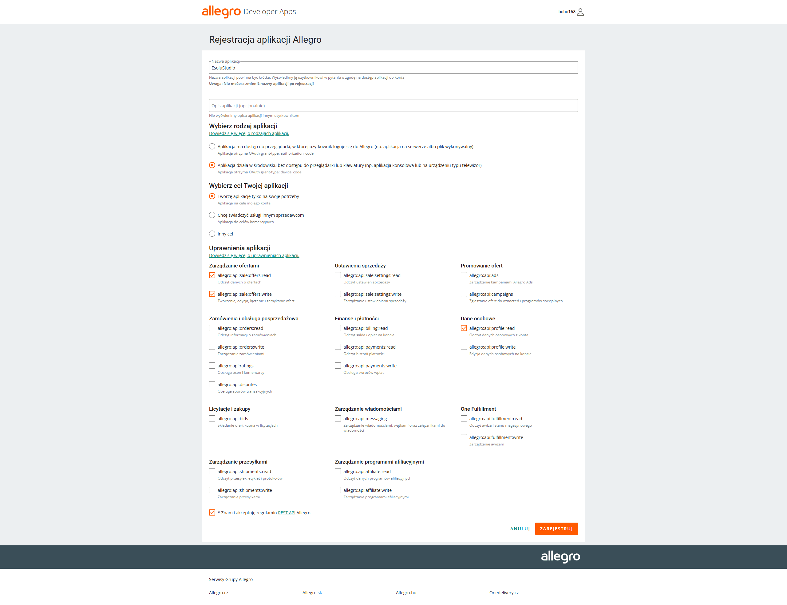Check allegro:api:fulfillment:read permission
The height and width of the screenshot is (605, 787).
[464, 418]
